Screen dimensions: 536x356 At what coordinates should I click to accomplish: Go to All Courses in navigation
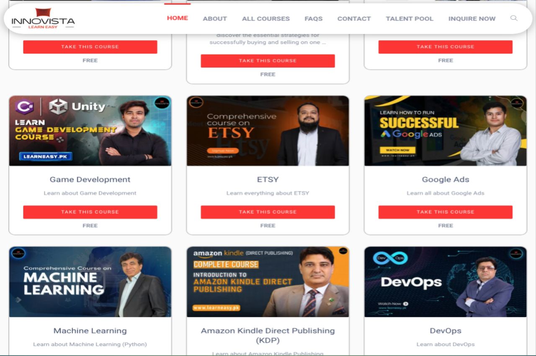click(x=266, y=18)
